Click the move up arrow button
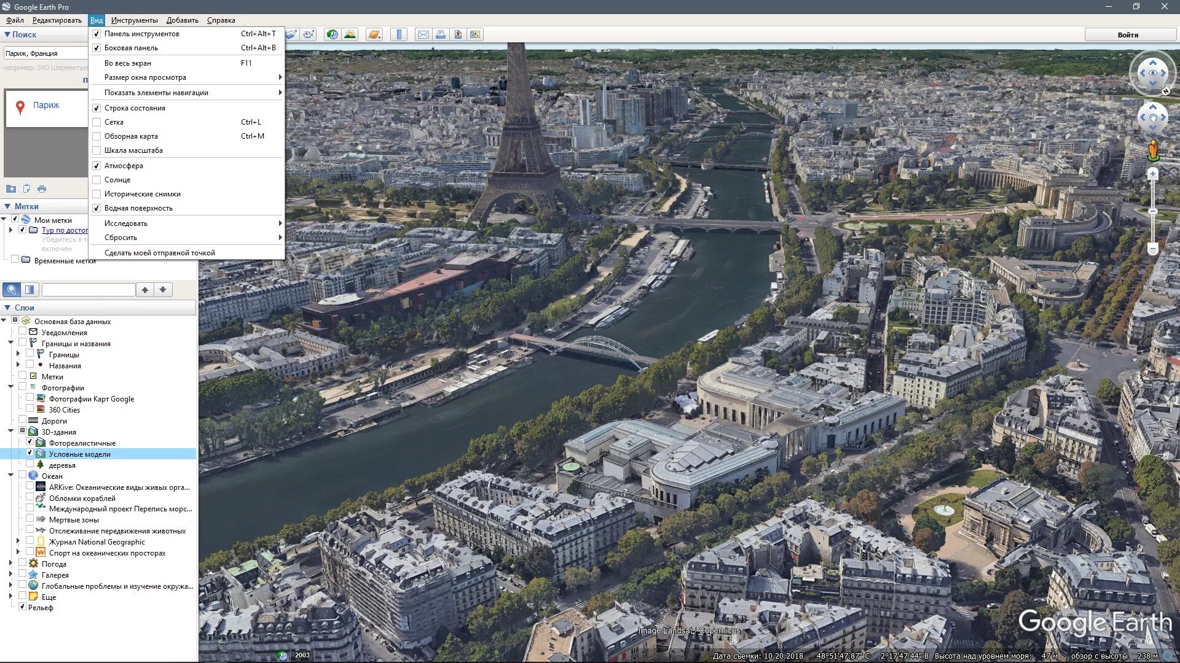Viewport: 1180px width, 663px height. [145, 290]
